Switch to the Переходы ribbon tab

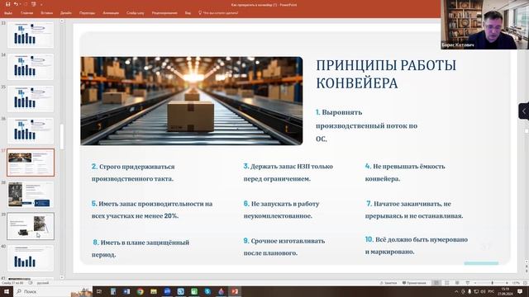tap(87, 13)
